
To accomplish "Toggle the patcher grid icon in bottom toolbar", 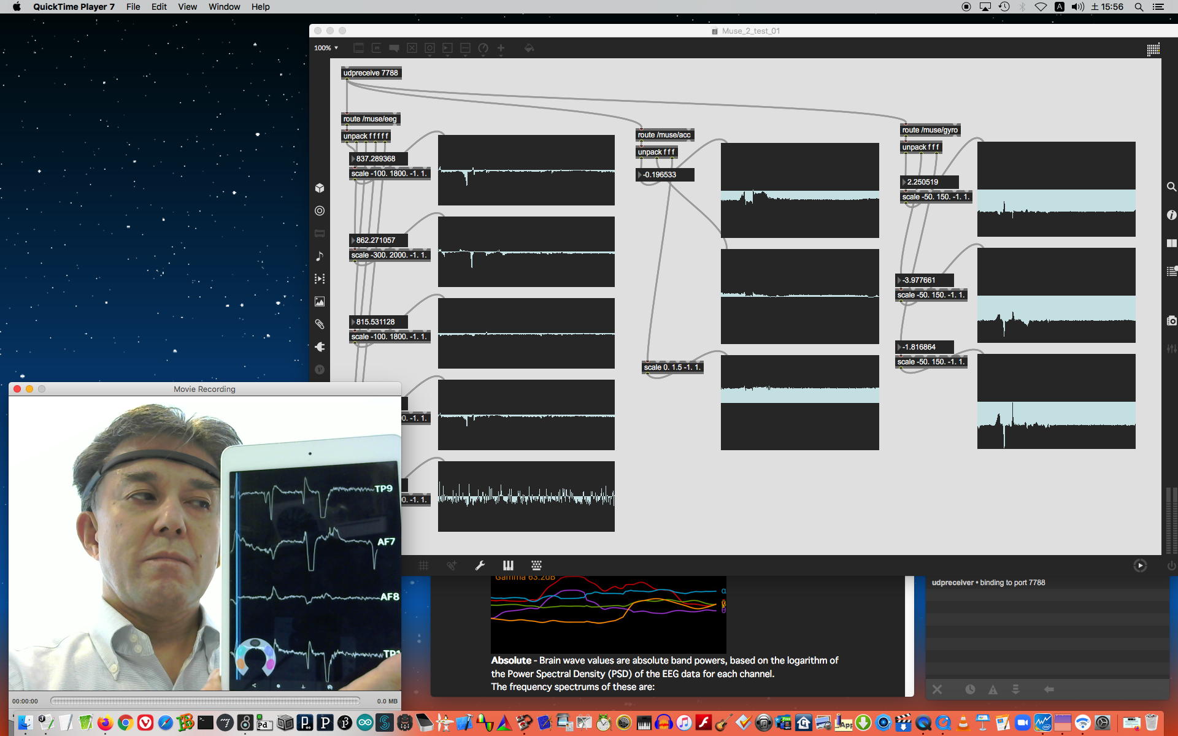I will [x=423, y=565].
